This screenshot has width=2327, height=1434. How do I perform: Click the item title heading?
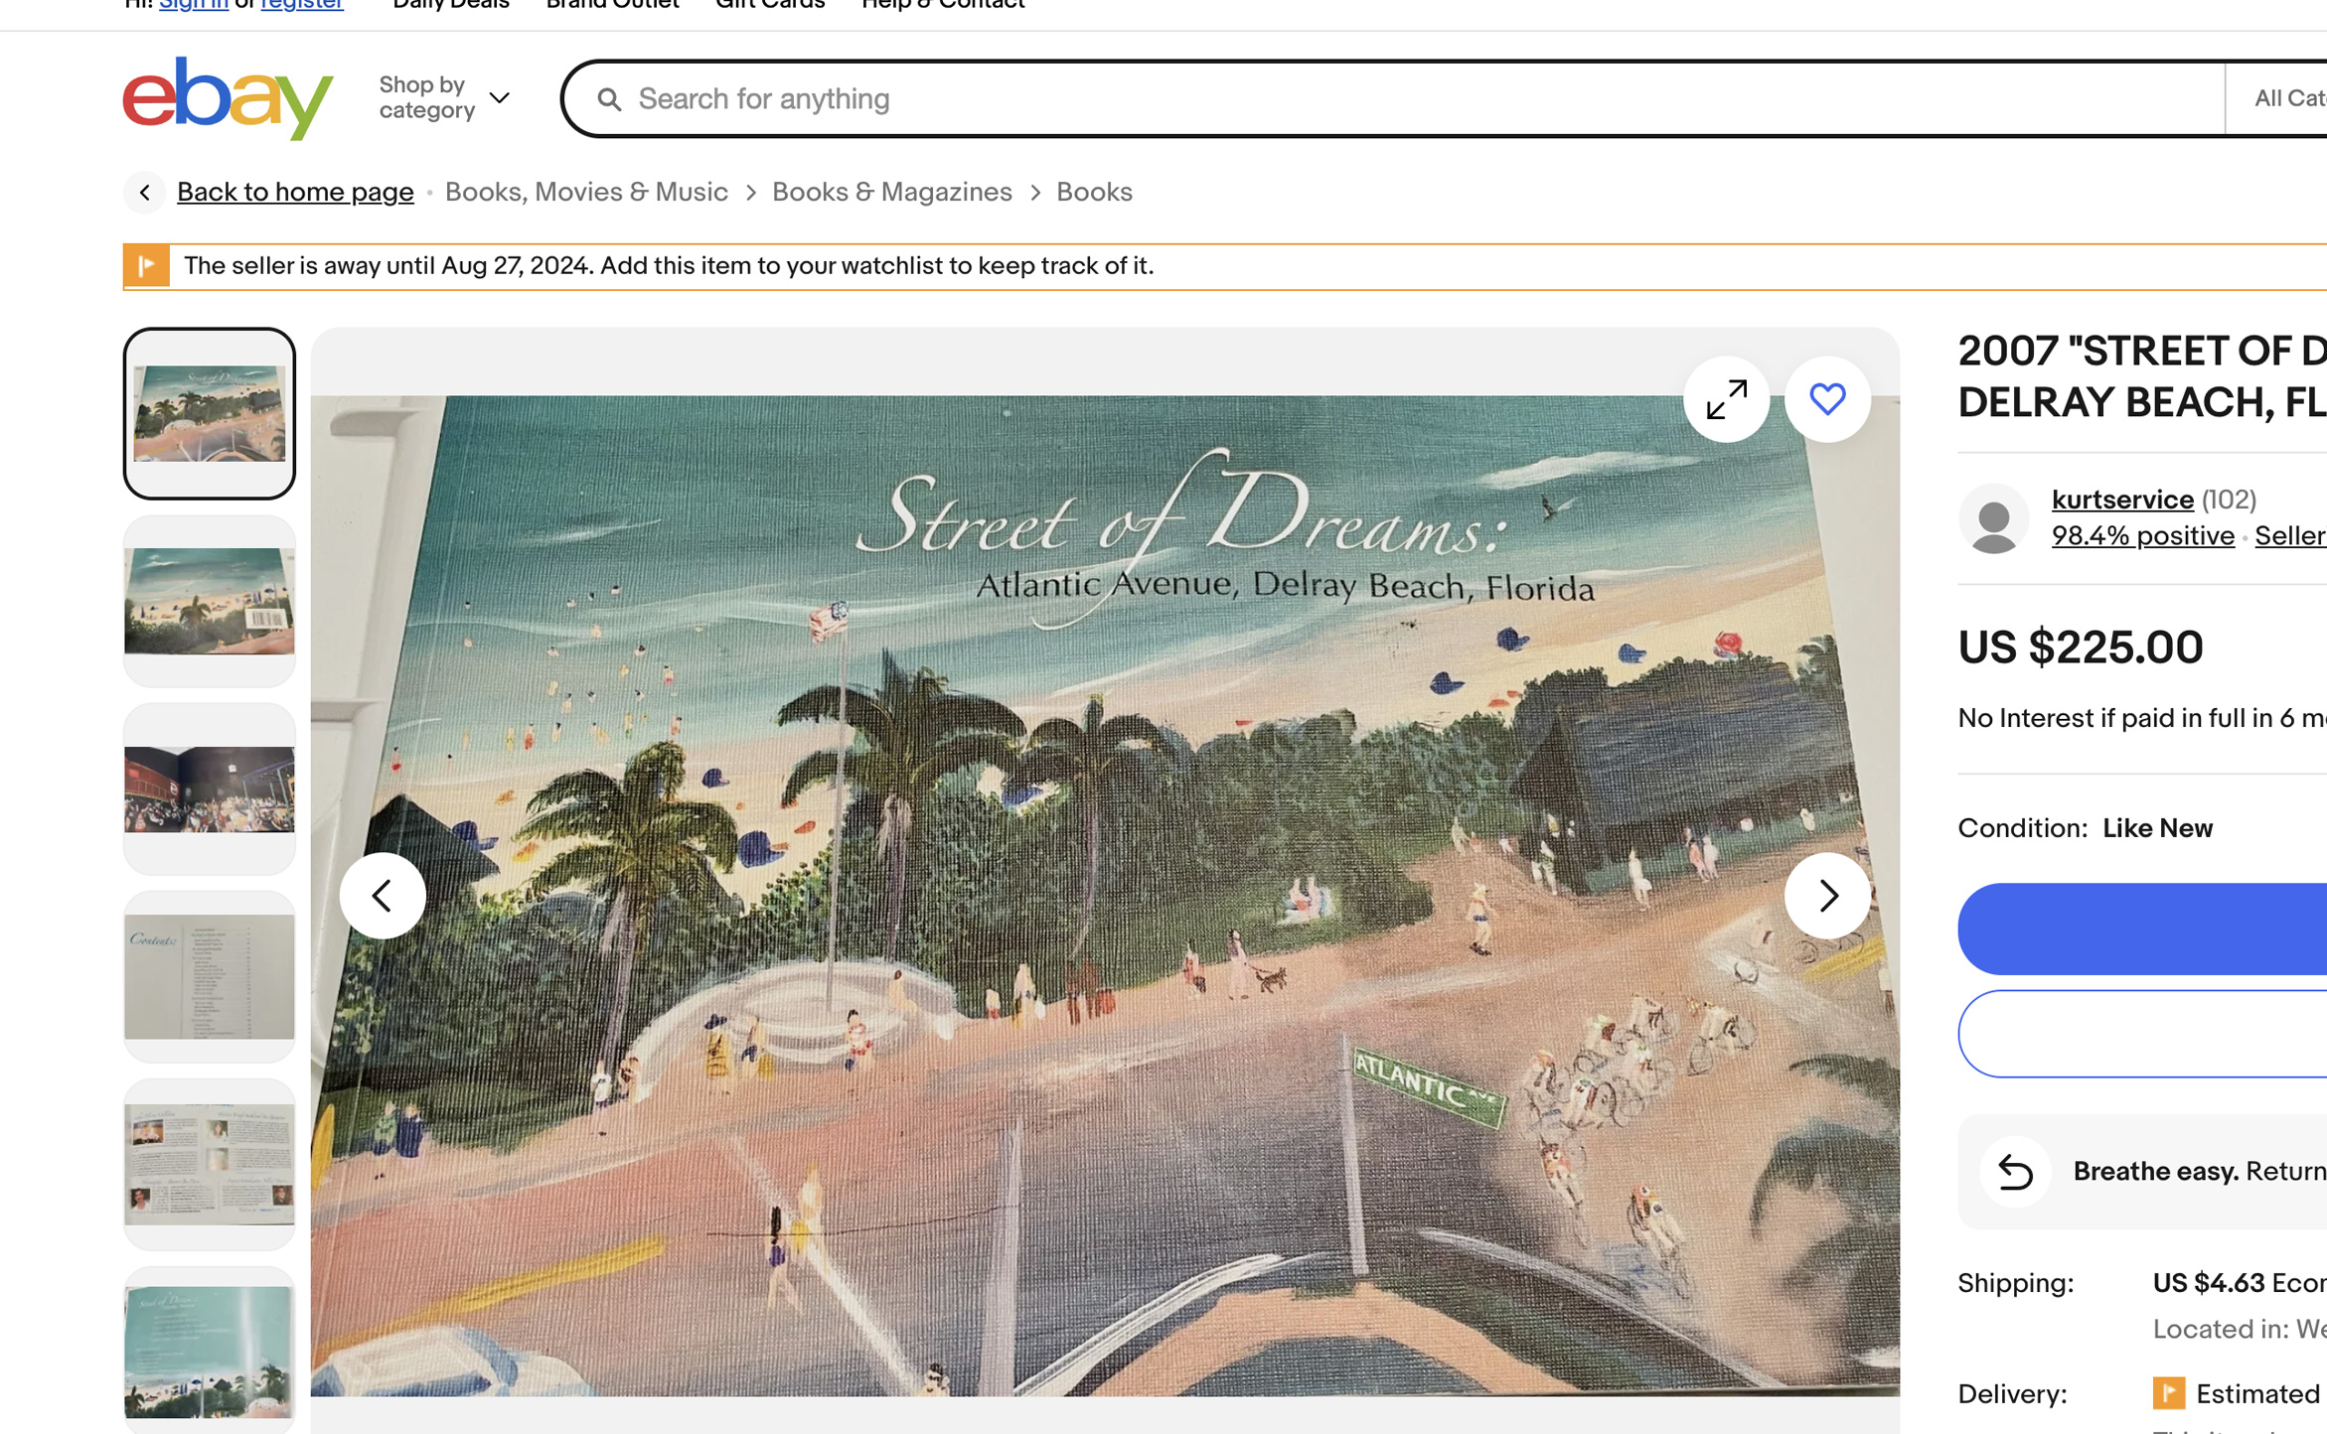click(x=2142, y=376)
